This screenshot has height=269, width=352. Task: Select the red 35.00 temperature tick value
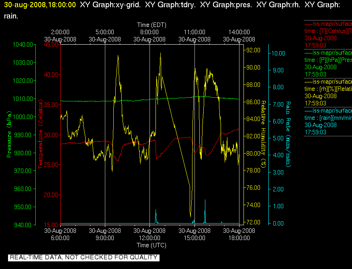pos(51,105)
